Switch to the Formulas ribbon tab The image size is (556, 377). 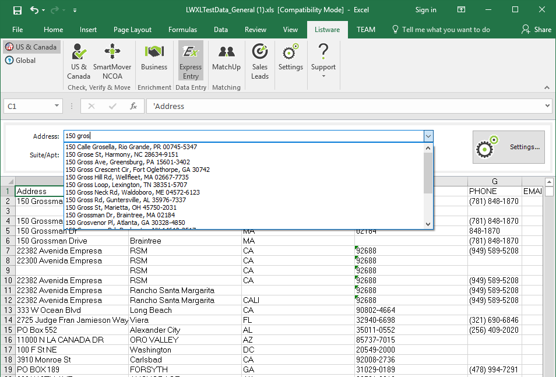[182, 30]
